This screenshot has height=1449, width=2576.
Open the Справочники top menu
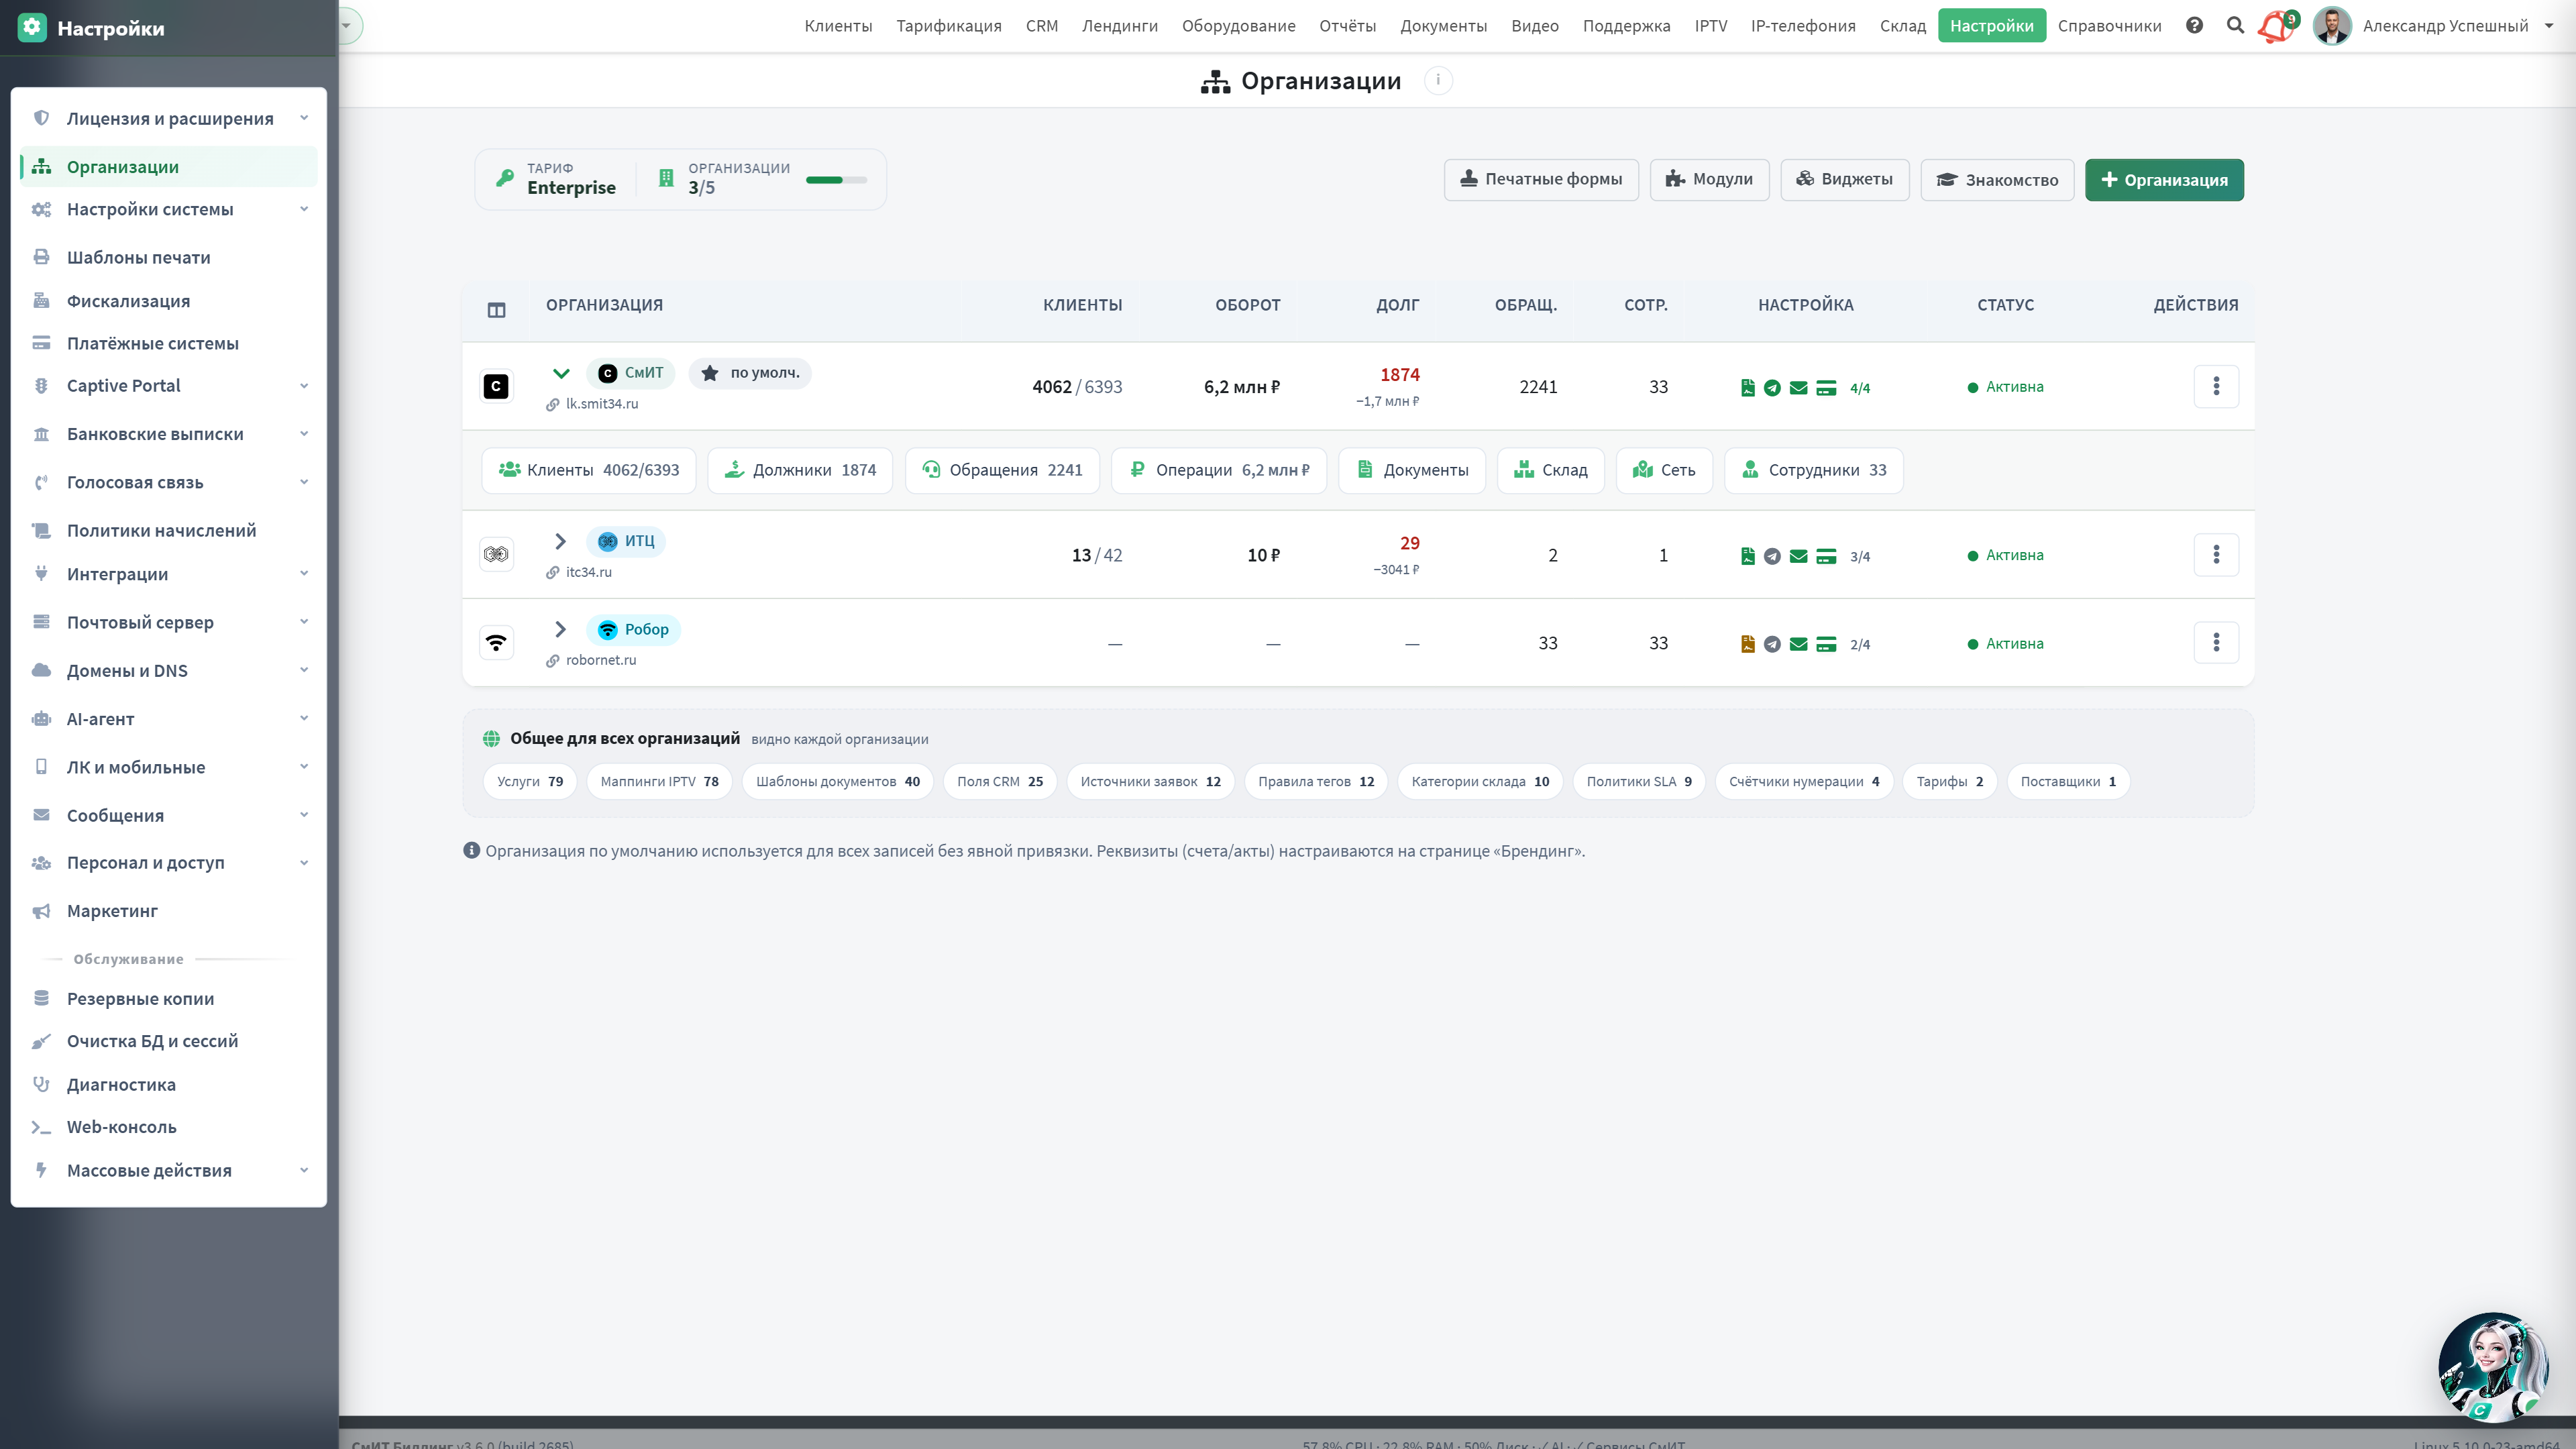click(2109, 26)
